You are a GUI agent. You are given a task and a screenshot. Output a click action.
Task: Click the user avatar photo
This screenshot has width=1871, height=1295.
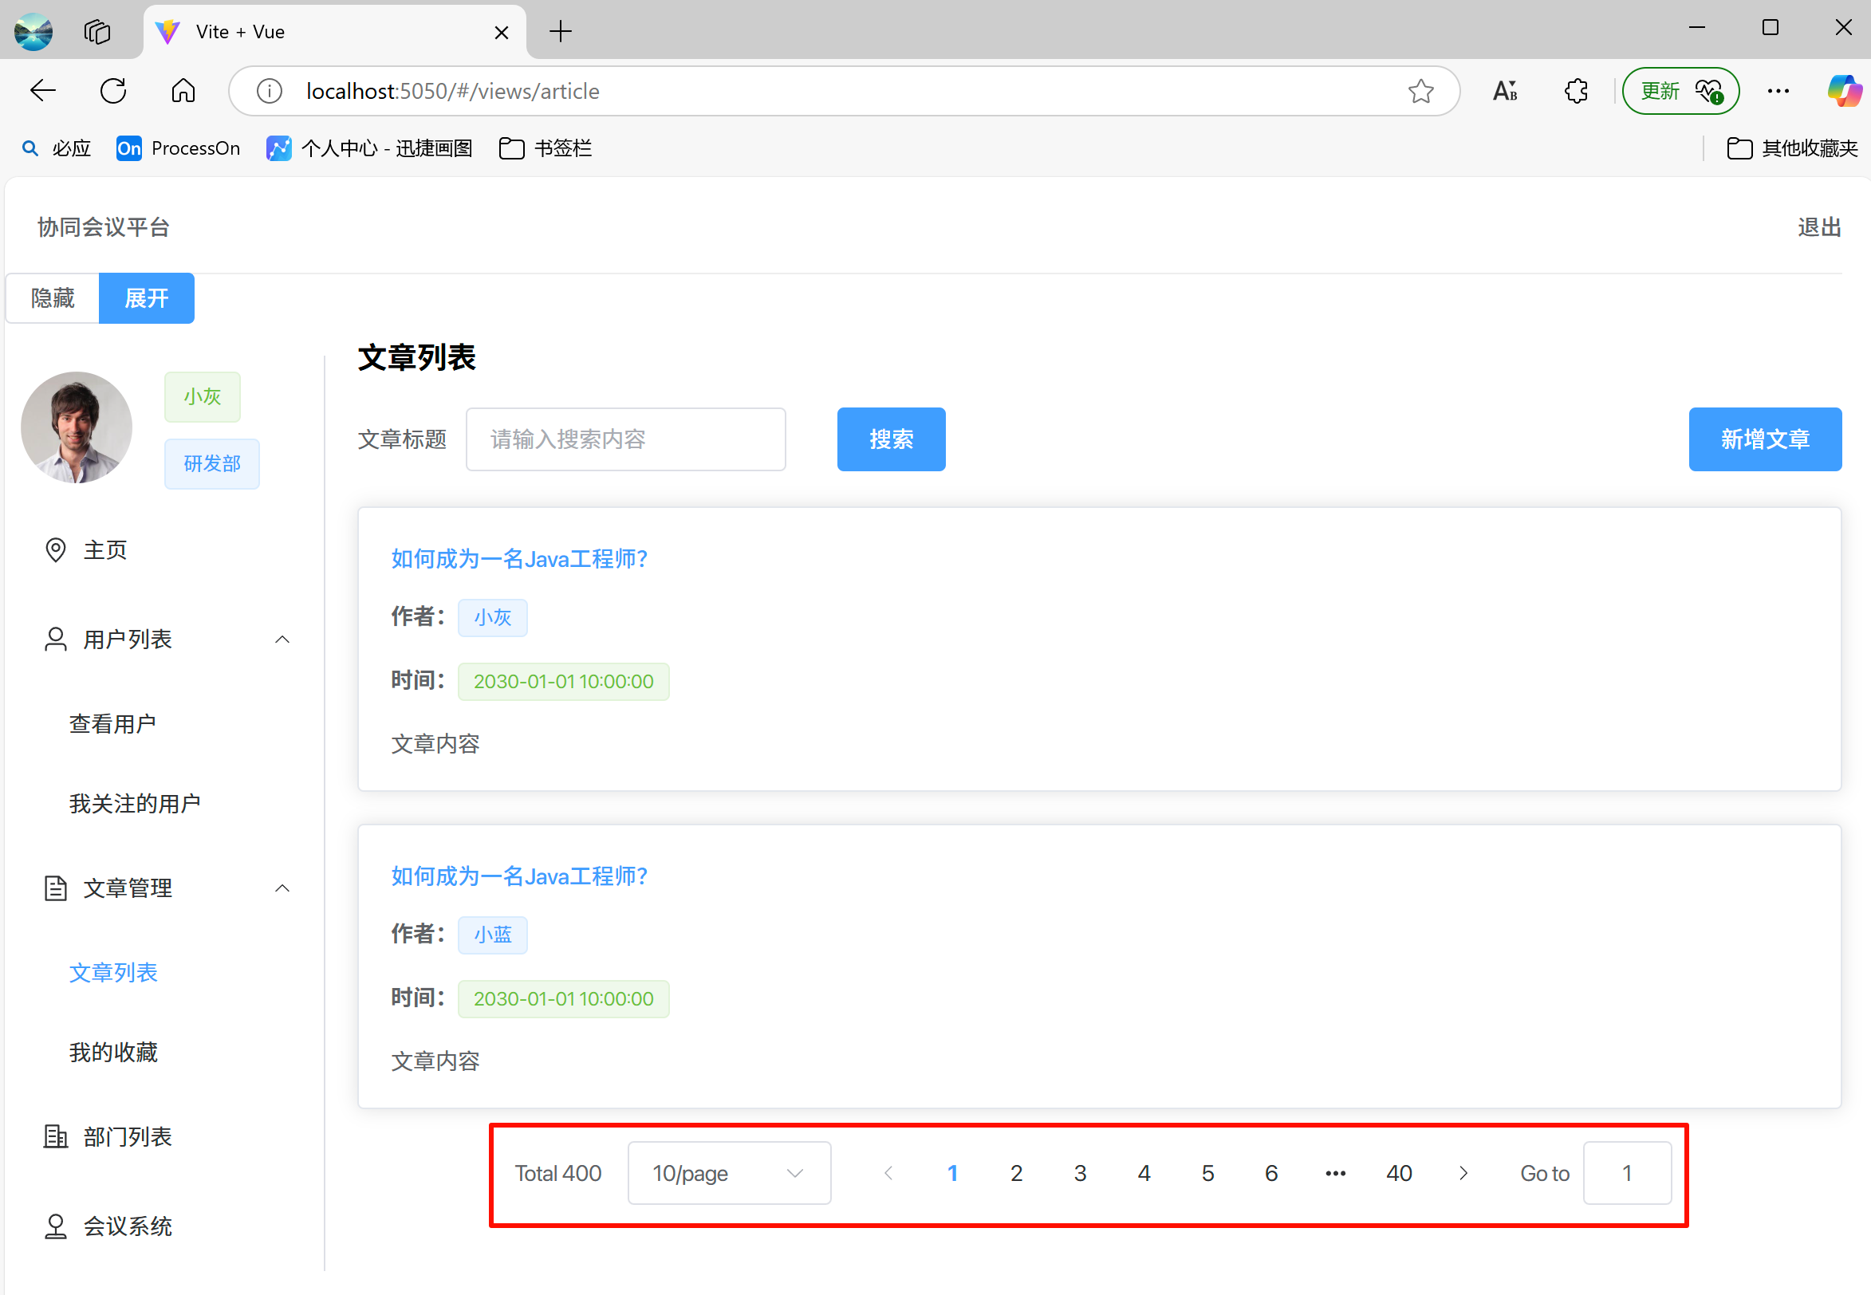[77, 427]
